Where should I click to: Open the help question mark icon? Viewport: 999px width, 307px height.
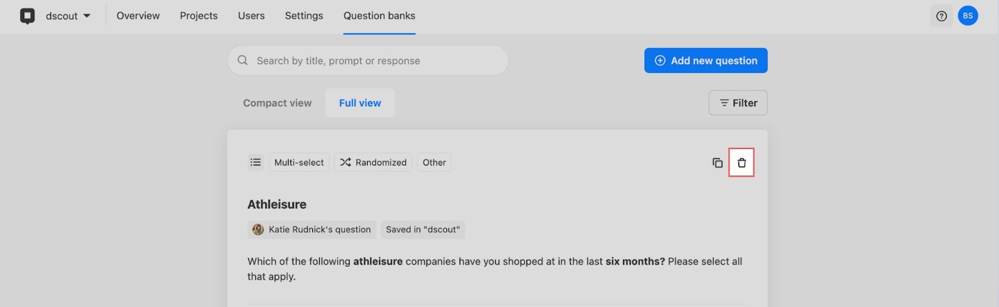pos(941,16)
